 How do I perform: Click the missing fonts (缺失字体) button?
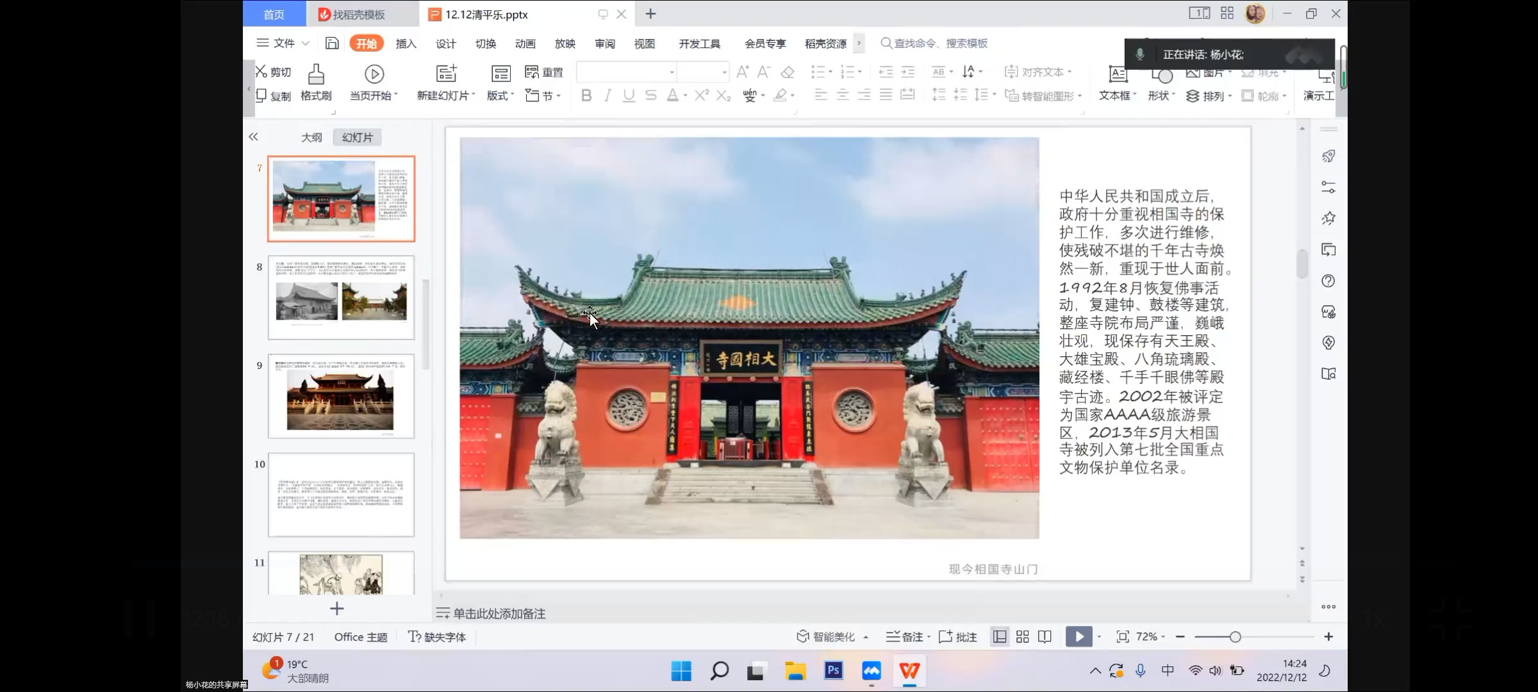coord(437,637)
